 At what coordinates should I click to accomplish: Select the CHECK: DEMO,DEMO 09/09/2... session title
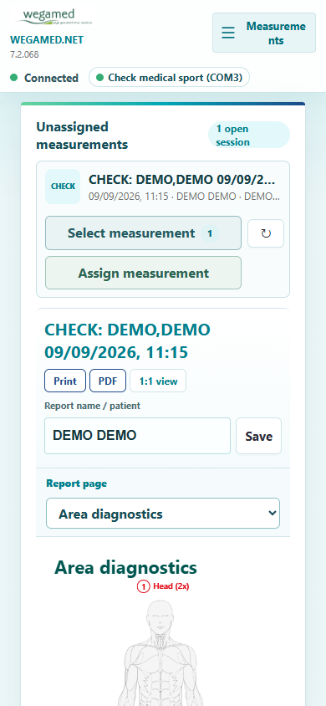coord(182,180)
